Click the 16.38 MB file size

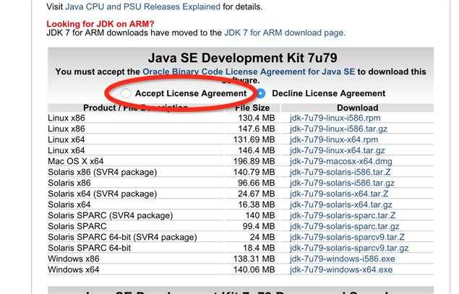click(257, 204)
